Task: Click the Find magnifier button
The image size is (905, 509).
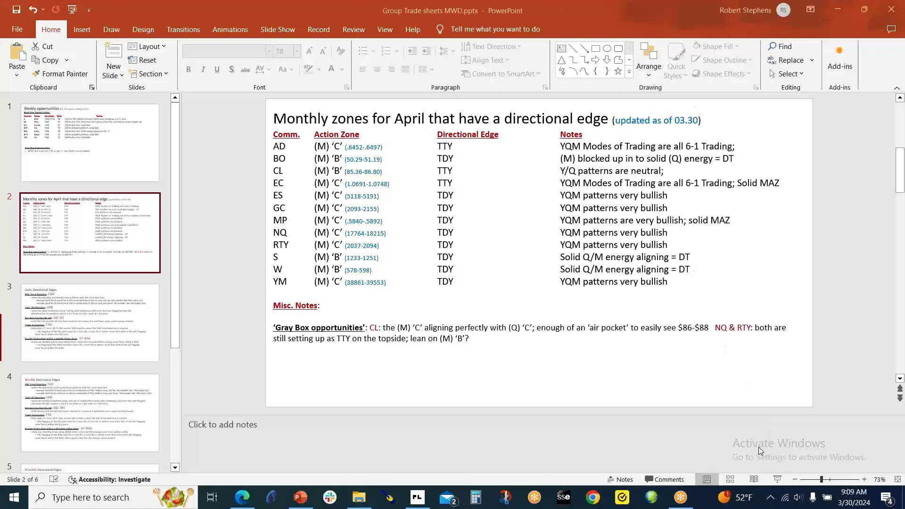Action: 780,46
